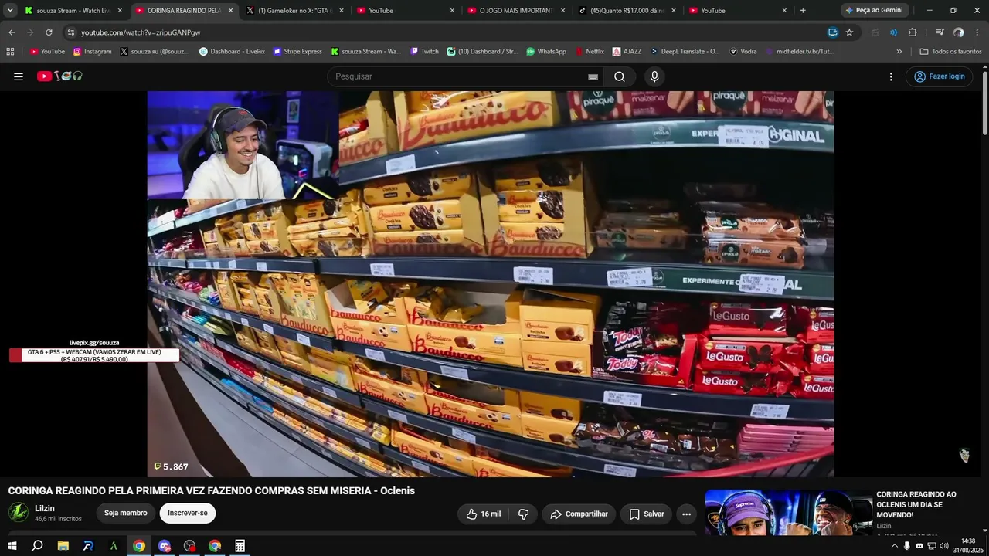Open Windows taskbar search
Viewport: 989px width, 556px height.
37,546
